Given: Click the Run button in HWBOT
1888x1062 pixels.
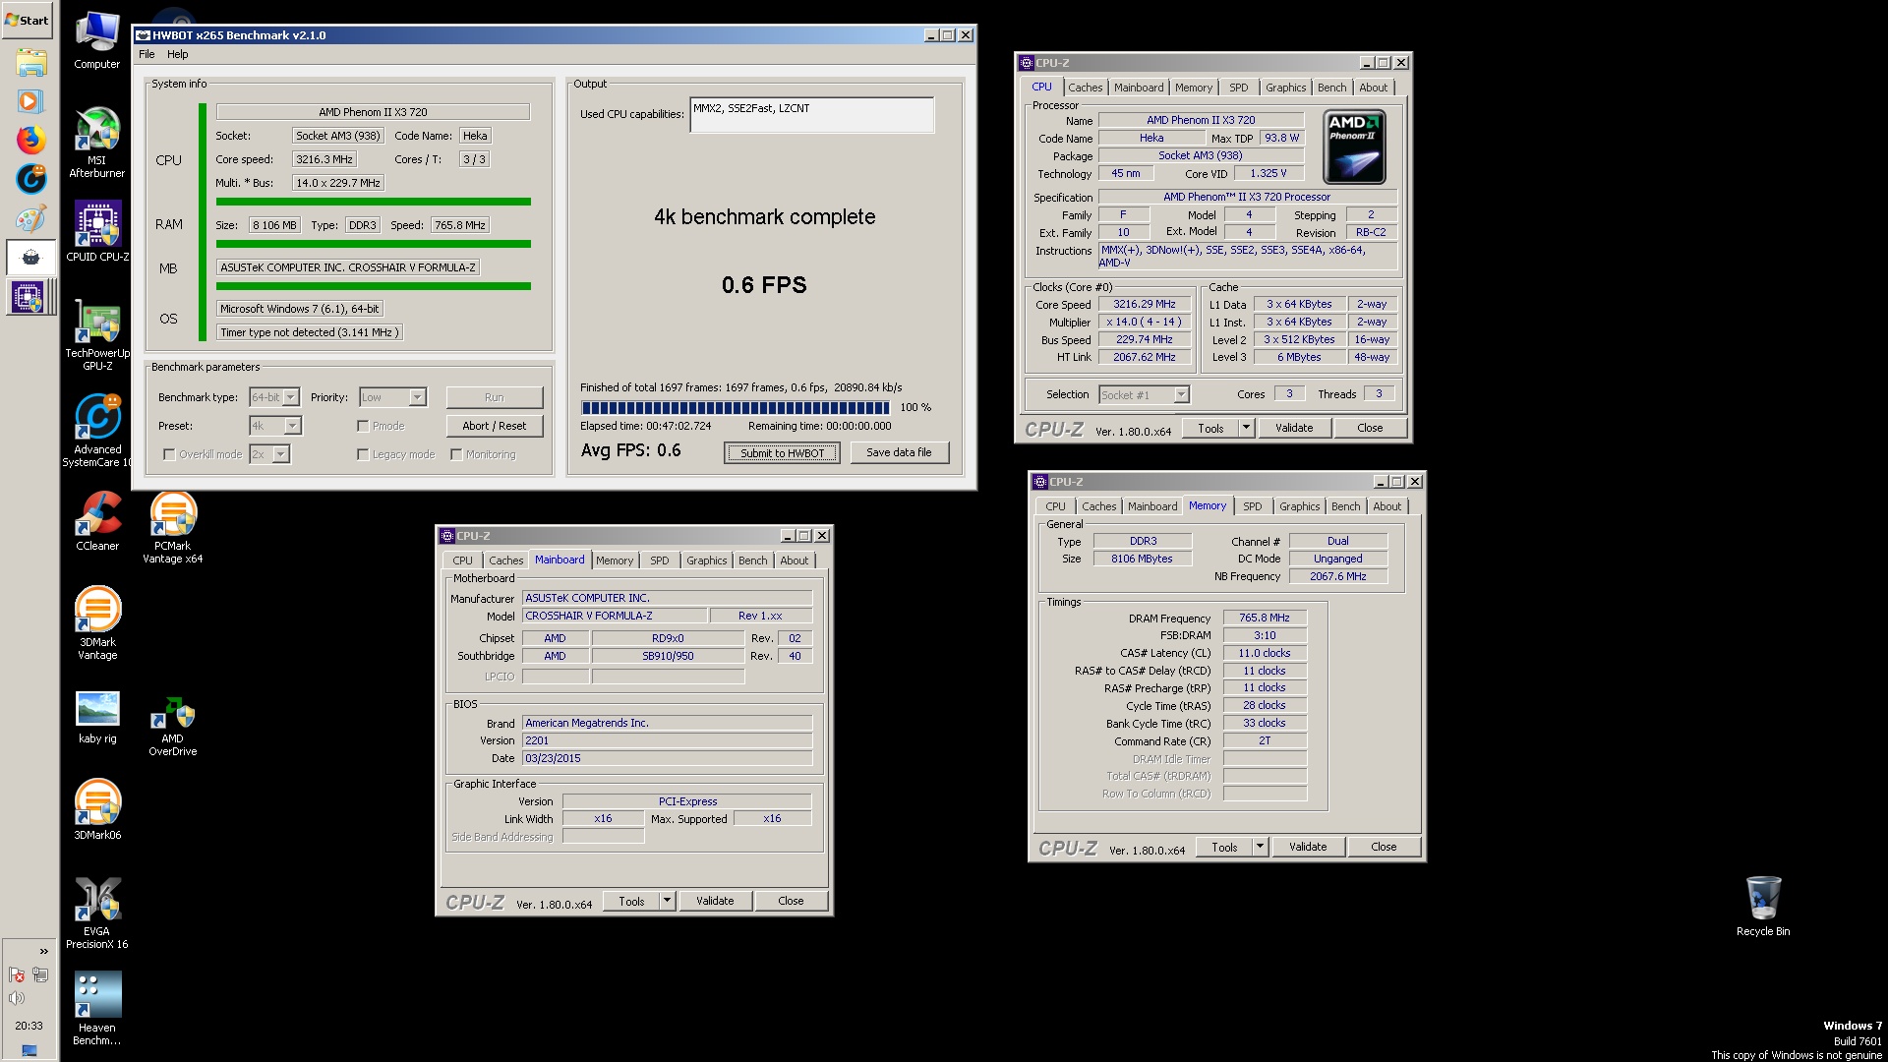Looking at the screenshot, I should point(495,397).
